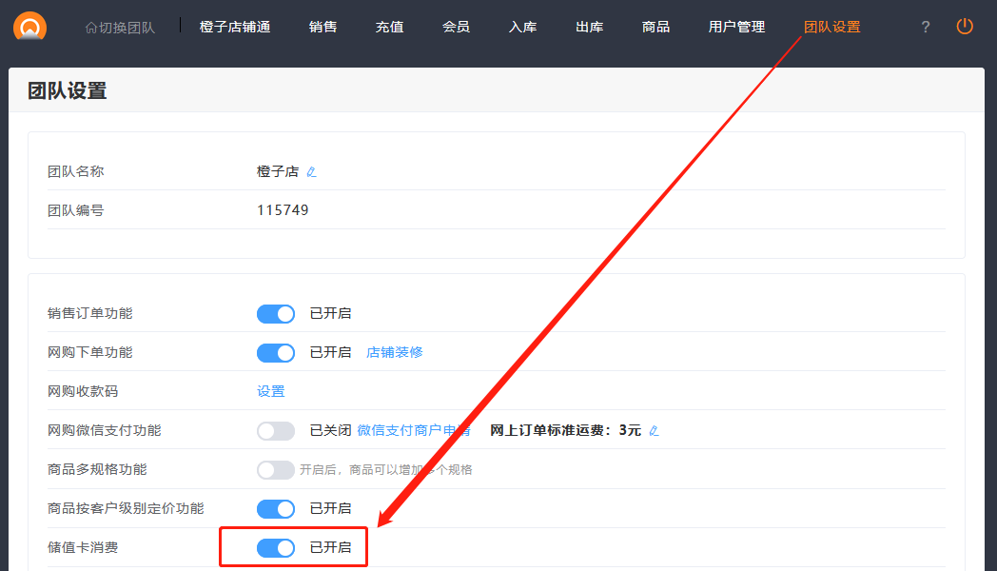Click edit pencil next to team name 橙子店
Viewport: 997px width, 571px height.
coord(311,172)
